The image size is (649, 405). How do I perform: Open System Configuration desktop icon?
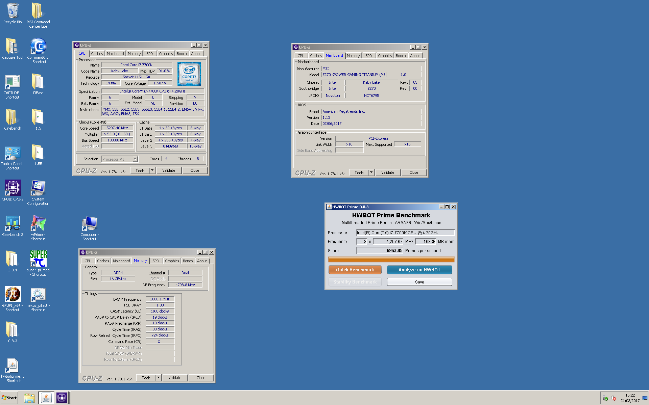38,192
